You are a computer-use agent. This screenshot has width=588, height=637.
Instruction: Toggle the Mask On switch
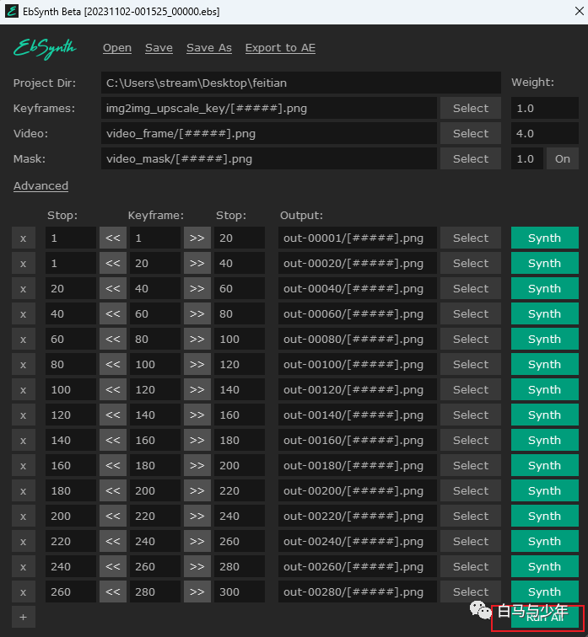(563, 159)
